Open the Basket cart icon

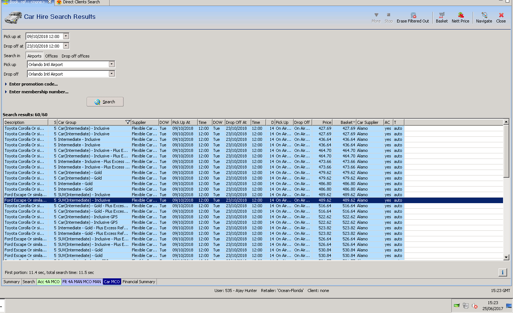441,15
